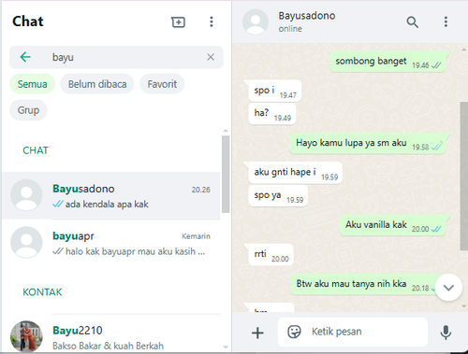The height and width of the screenshot is (354, 468).
Task: Click the chat list scrollbar thumb
Action: (226, 175)
